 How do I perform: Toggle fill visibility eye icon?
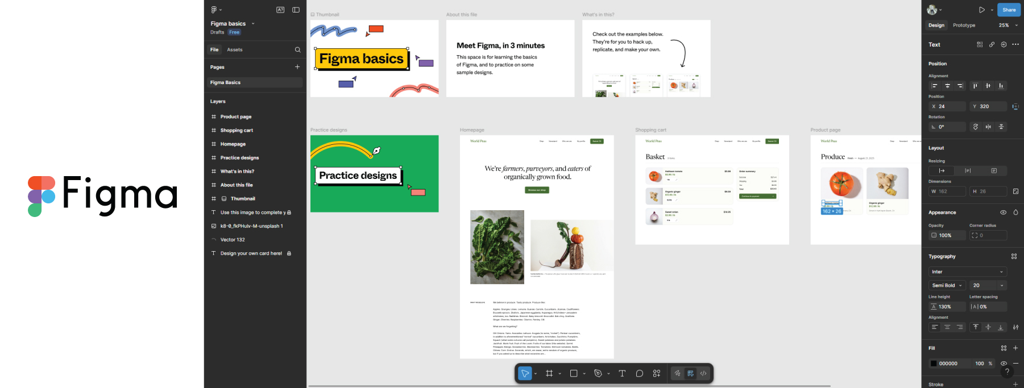(x=1004, y=364)
